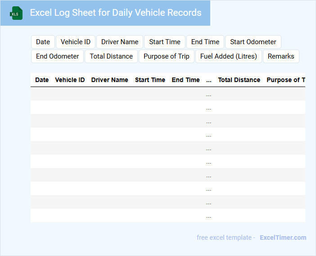Screen dimensions: 316x256
Task: Choose the End Time tag
Action: (205, 42)
